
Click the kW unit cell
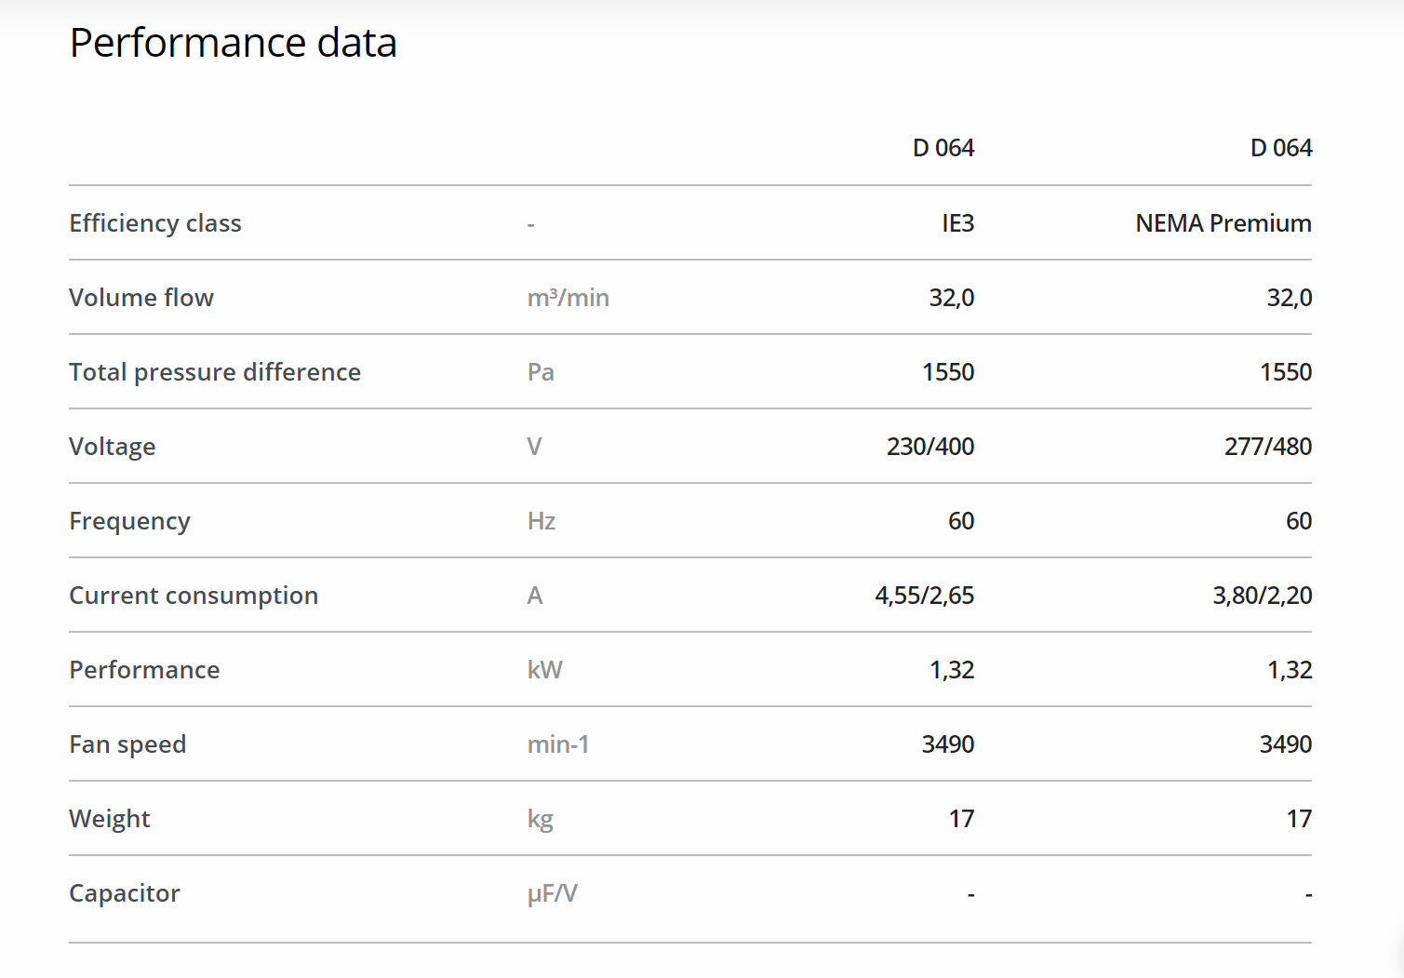tap(544, 670)
